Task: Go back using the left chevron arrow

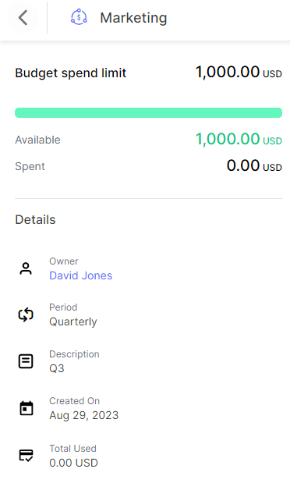Action: (23, 18)
